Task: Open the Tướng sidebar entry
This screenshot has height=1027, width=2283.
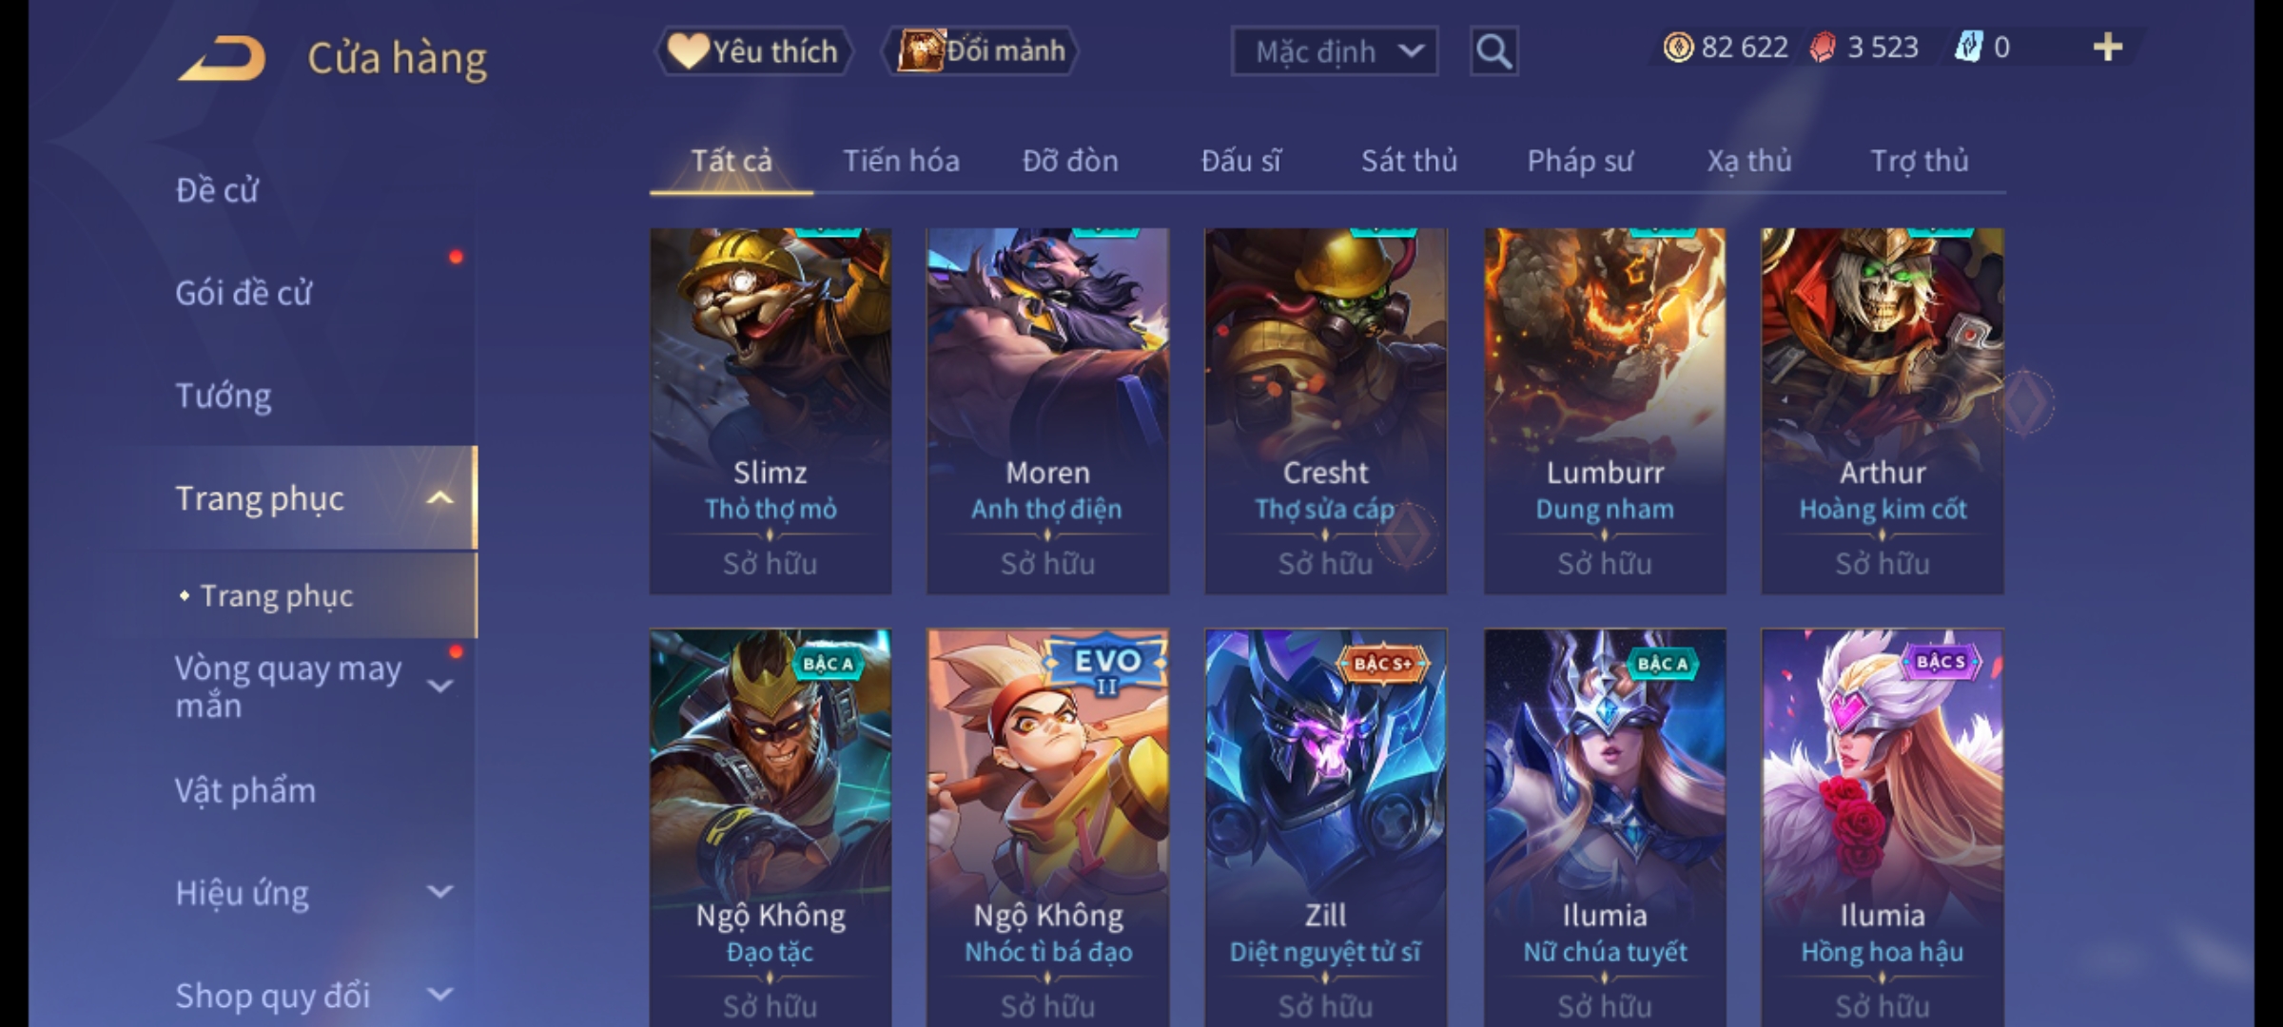Action: point(224,396)
